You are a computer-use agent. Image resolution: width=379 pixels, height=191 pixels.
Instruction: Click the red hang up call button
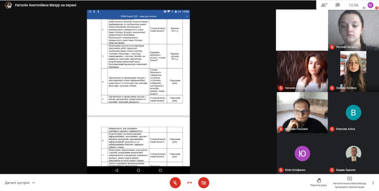pyautogui.click(x=189, y=183)
